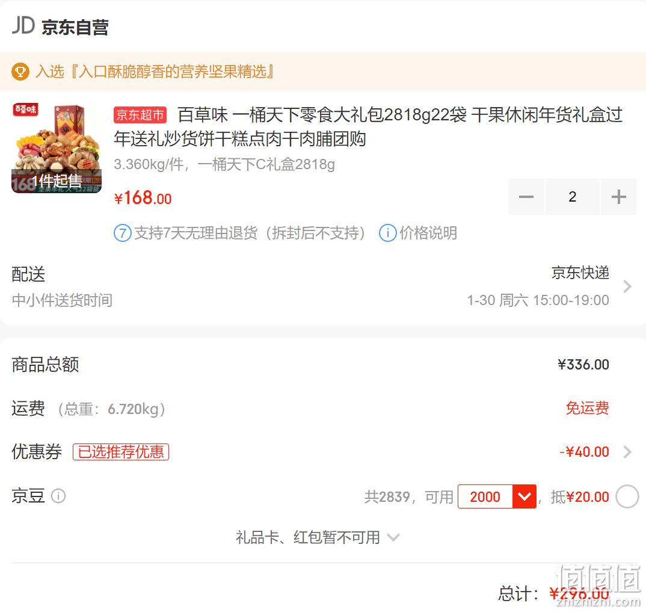
Task: Click the 商品总额 ¥336.00 amount
Action: 583,365
